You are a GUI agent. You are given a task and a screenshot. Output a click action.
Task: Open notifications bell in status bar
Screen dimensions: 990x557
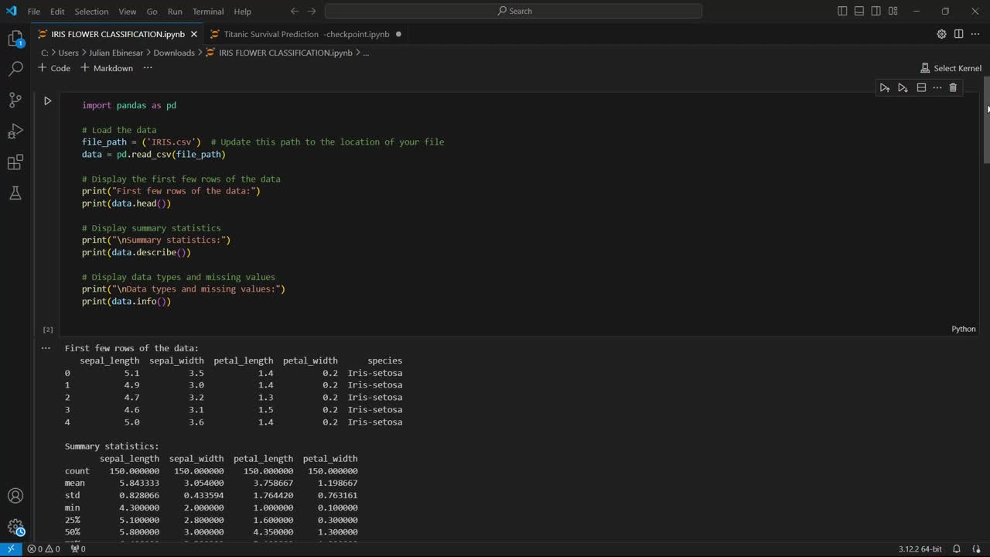(957, 548)
